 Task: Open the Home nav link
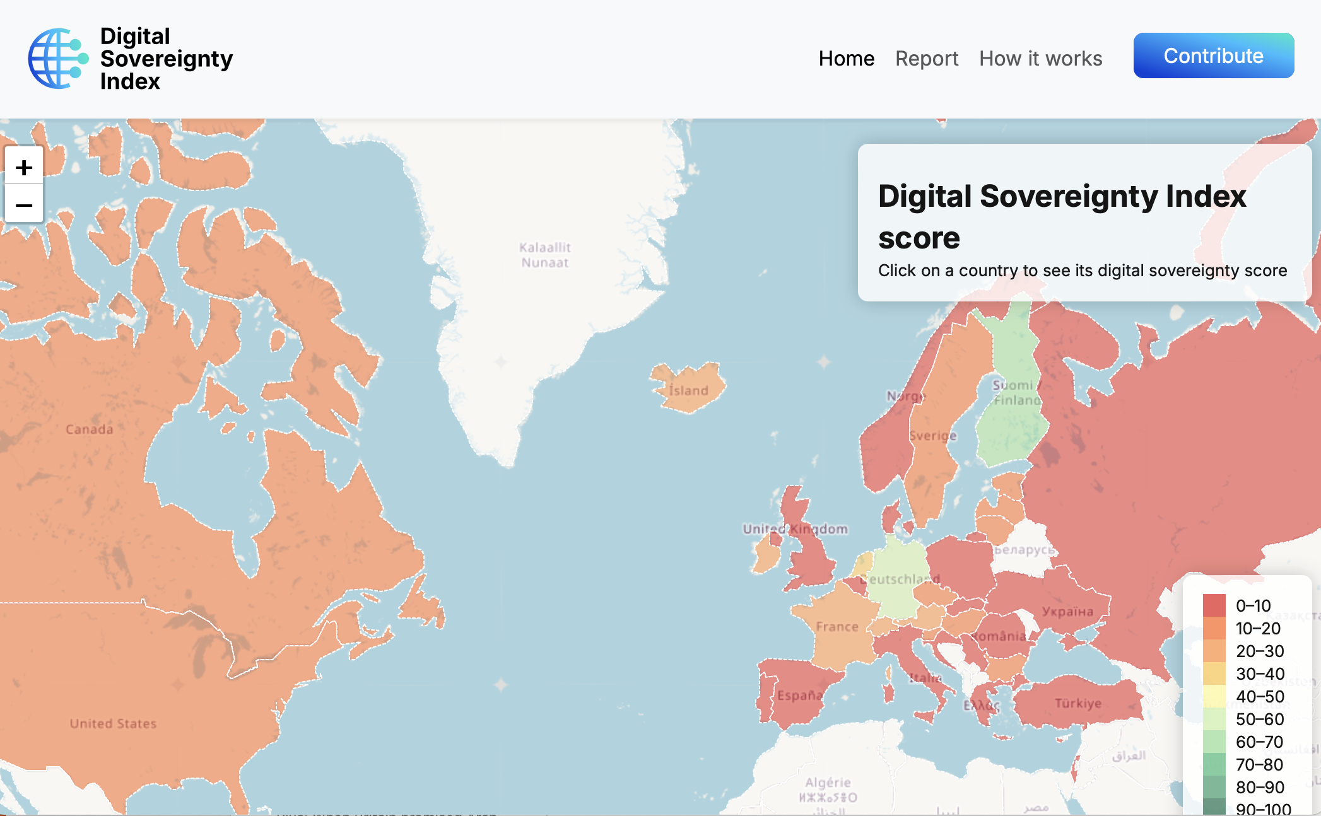click(x=846, y=59)
